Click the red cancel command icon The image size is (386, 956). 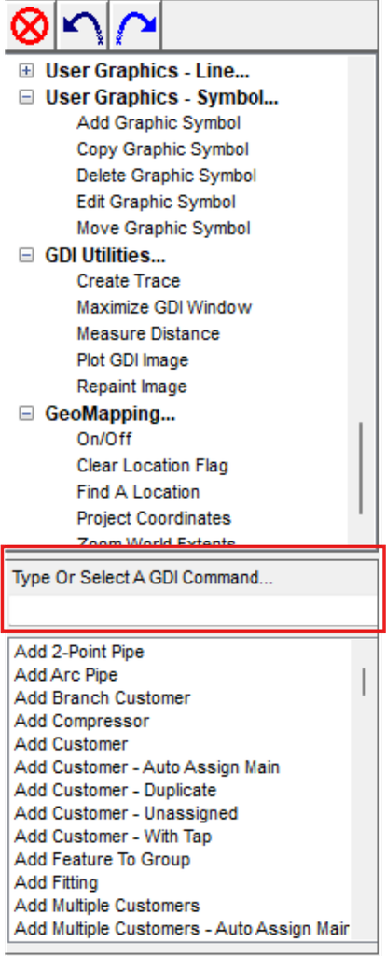(x=29, y=26)
